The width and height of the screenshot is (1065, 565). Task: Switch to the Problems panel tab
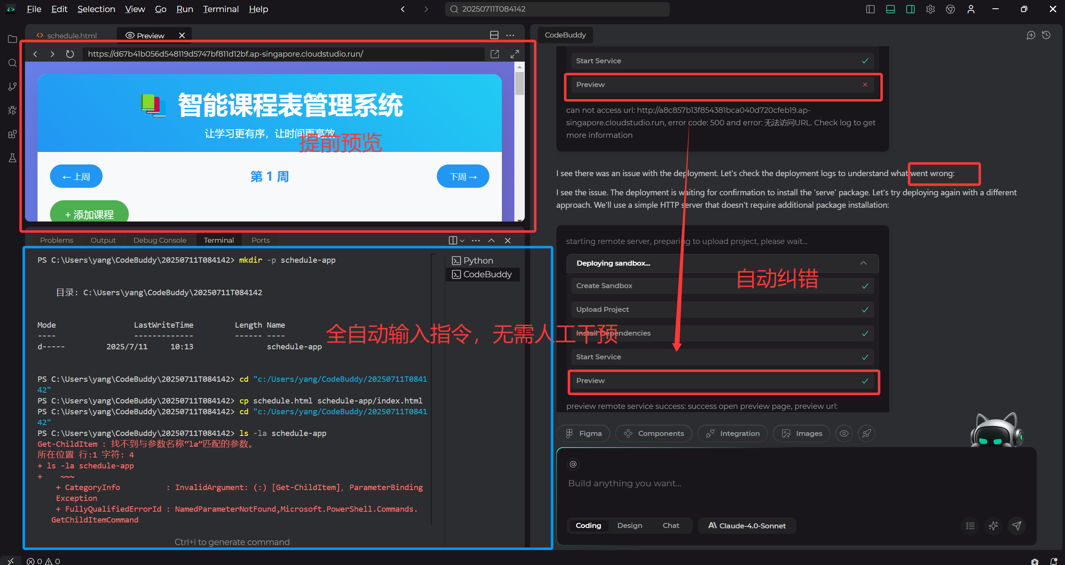(57, 240)
